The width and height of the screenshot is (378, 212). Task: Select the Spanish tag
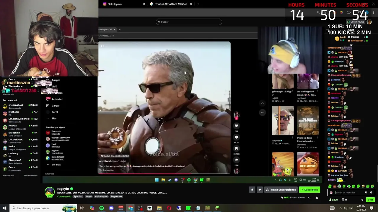78,197
